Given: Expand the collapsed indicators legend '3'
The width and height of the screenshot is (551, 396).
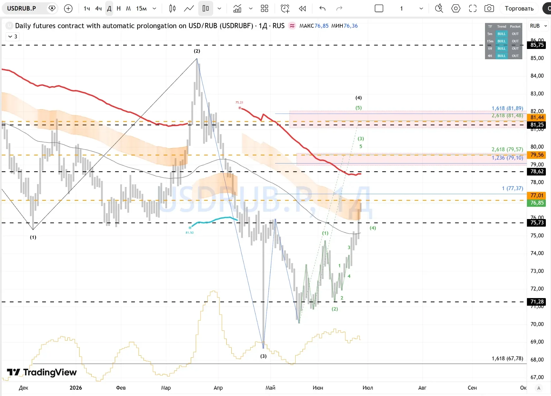Looking at the screenshot, I should point(13,37).
